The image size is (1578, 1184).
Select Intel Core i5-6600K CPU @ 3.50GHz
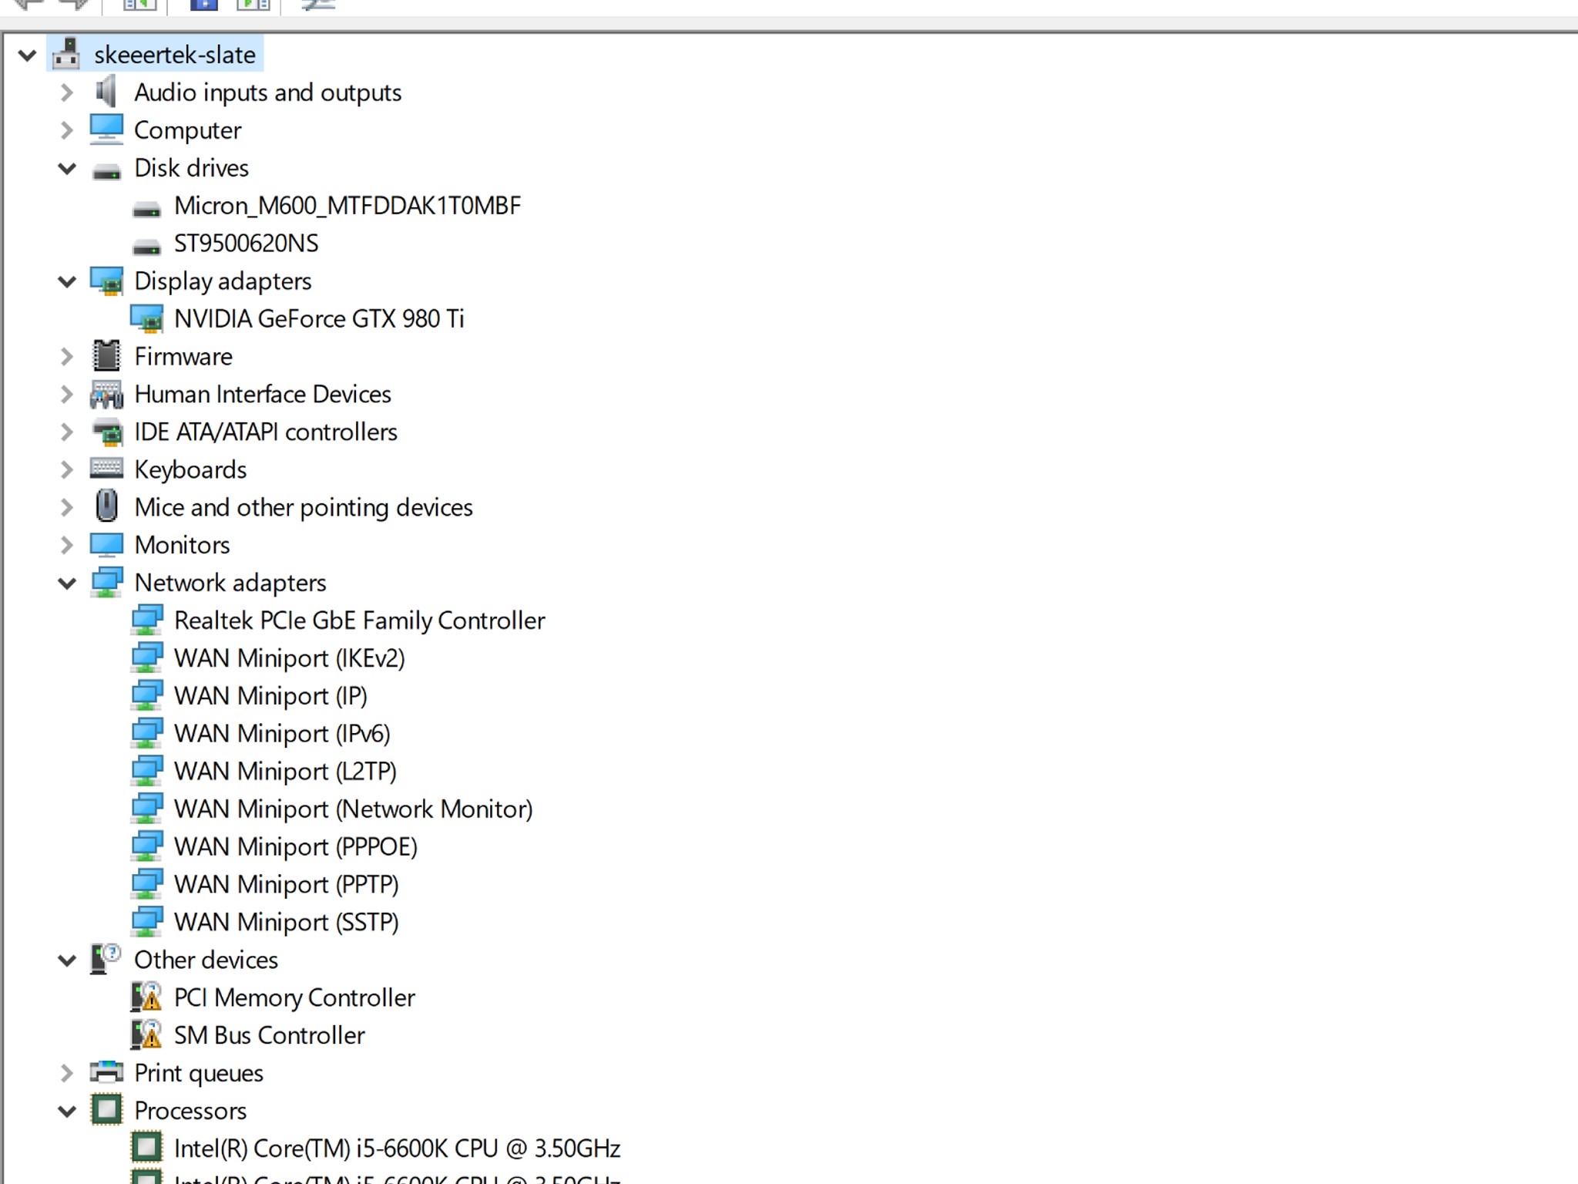click(x=398, y=1149)
